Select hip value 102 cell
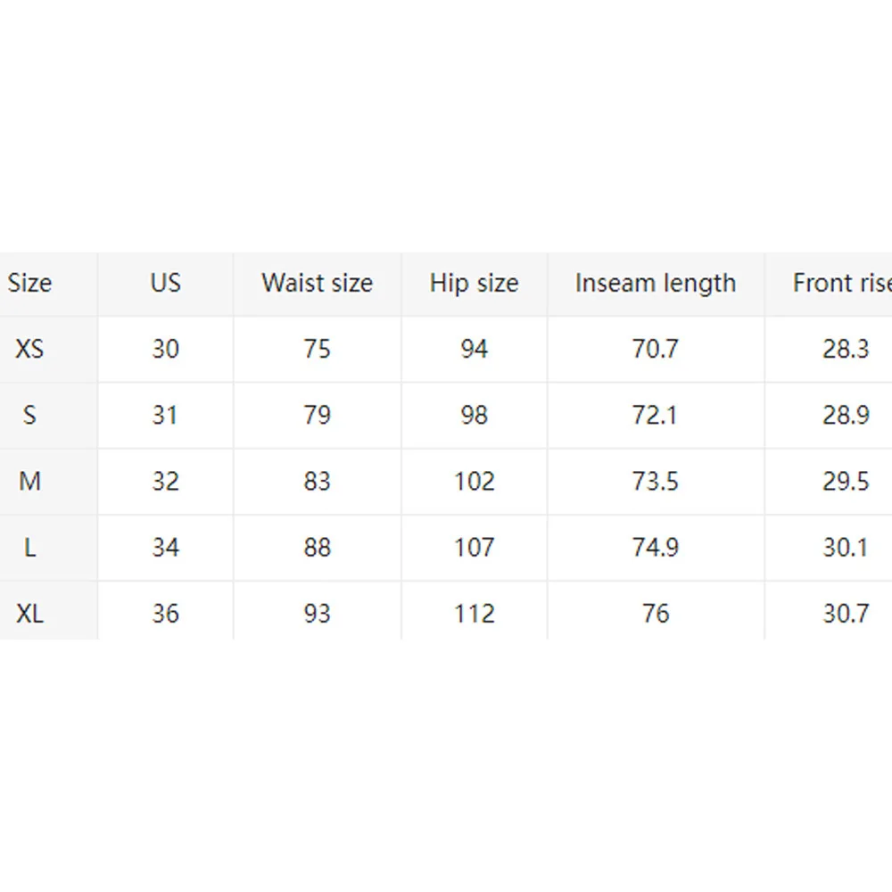Image resolution: width=892 pixels, height=892 pixels. click(x=474, y=482)
